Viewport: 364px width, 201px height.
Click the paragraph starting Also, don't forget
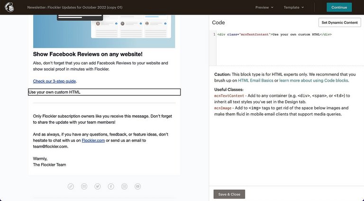tap(100, 66)
